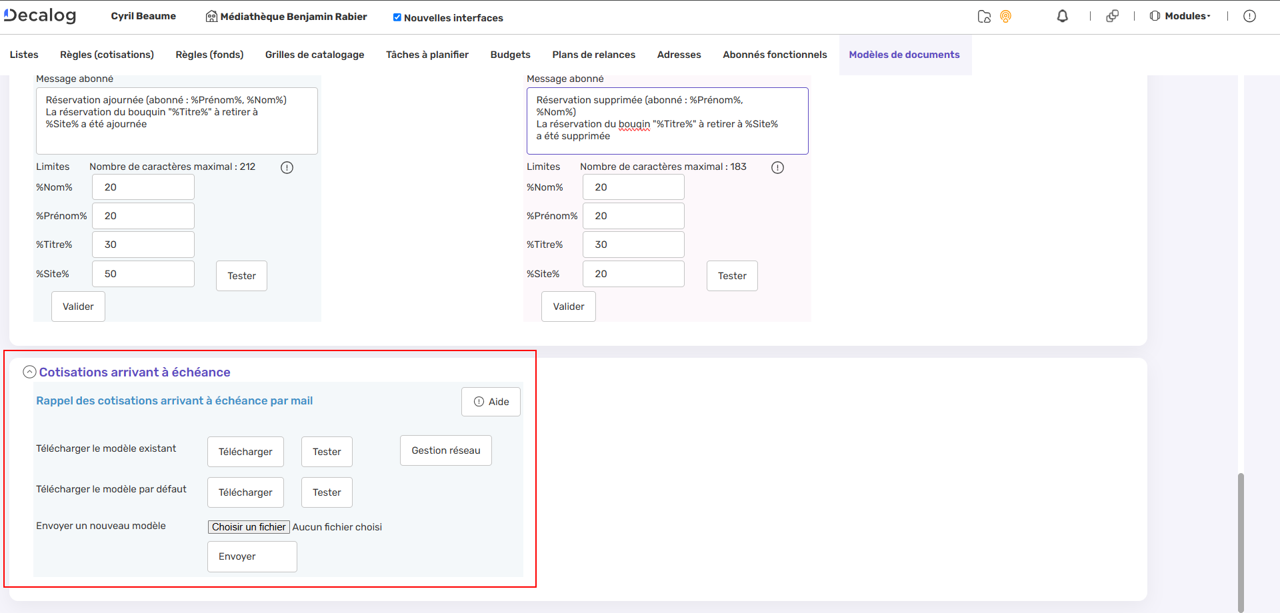Click the exclamation circle icon at far right
The width and height of the screenshot is (1280, 613).
(x=1250, y=16)
